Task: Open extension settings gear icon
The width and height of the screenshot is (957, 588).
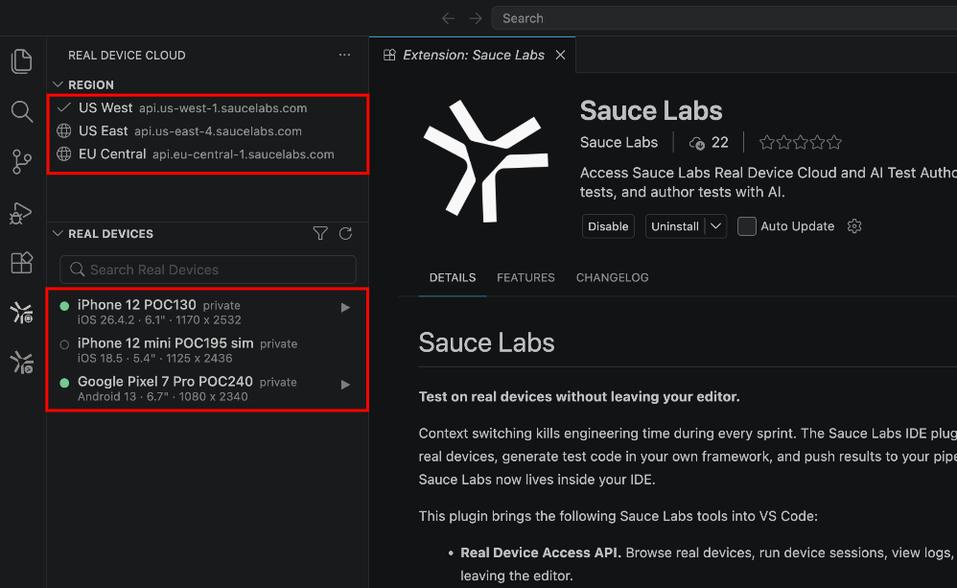Action: click(854, 226)
